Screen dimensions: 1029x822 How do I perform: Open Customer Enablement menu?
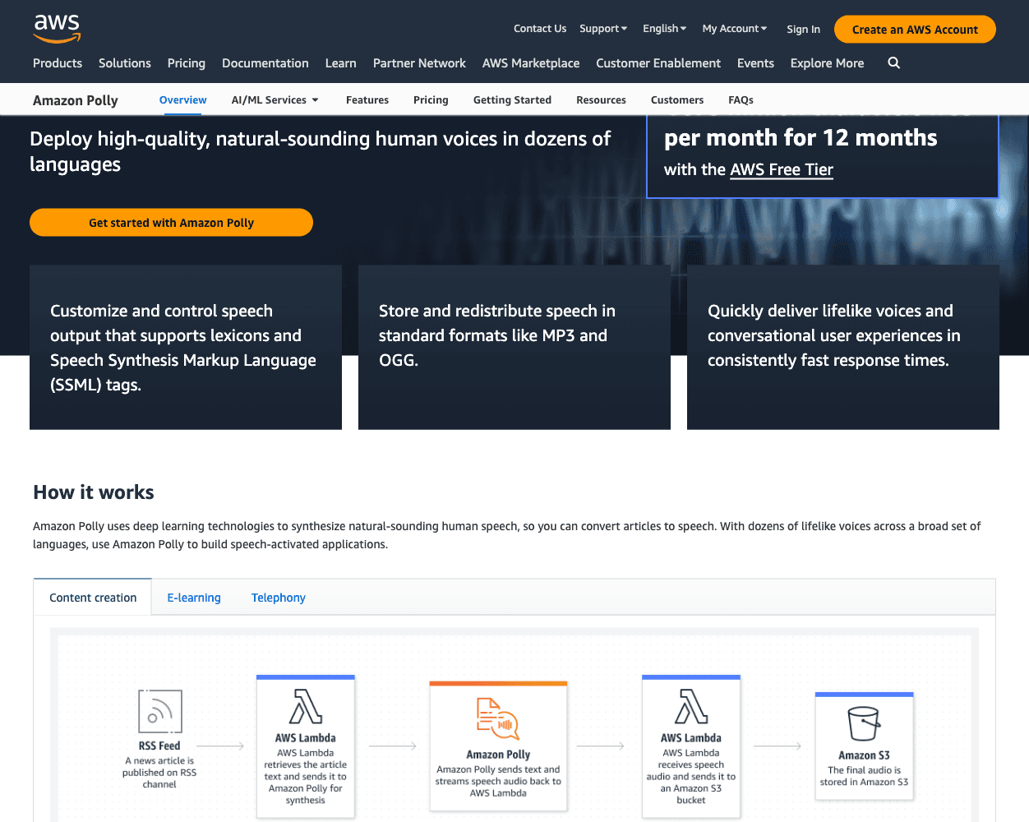point(658,63)
